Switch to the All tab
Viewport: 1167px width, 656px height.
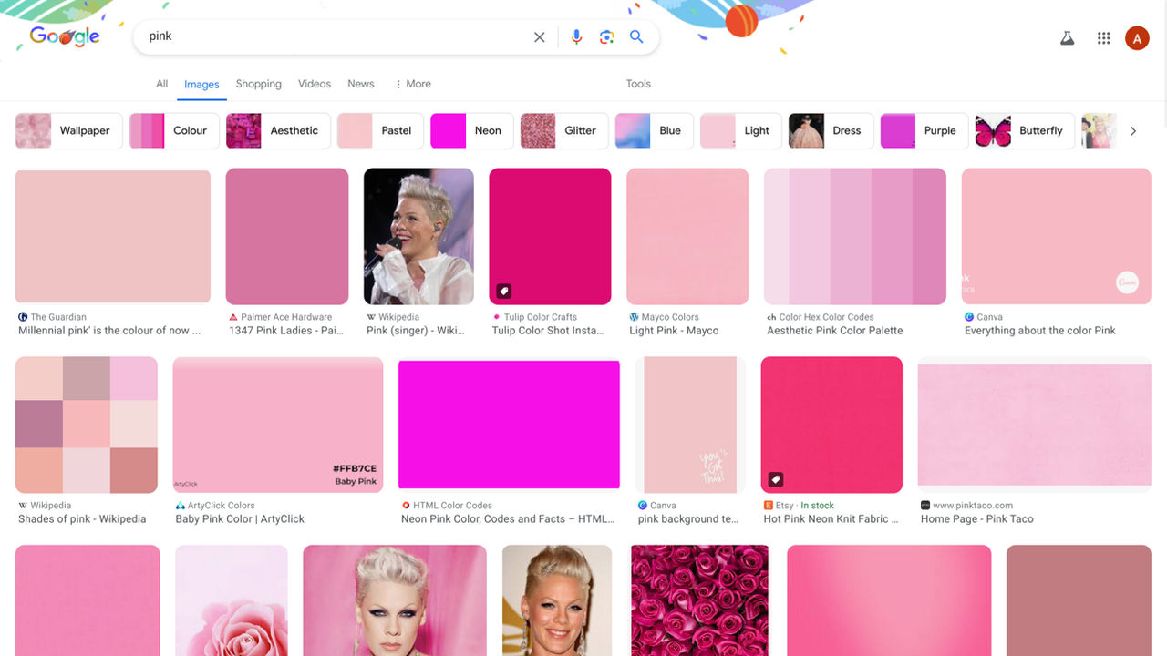pyautogui.click(x=161, y=84)
